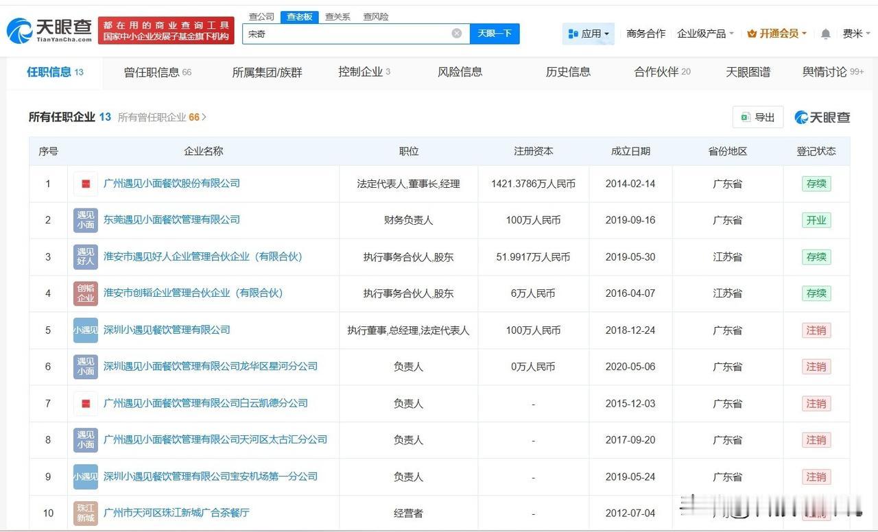The image size is (878, 532).
Task: Open the 东莞遇见小面餐饮管理有限公司 link
Action: [x=171, y=219]
